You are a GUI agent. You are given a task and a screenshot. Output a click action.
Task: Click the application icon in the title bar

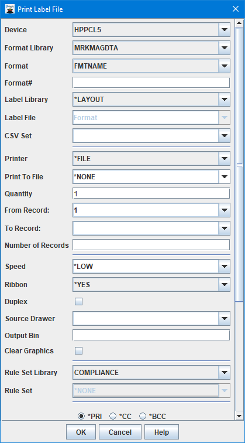10,9
